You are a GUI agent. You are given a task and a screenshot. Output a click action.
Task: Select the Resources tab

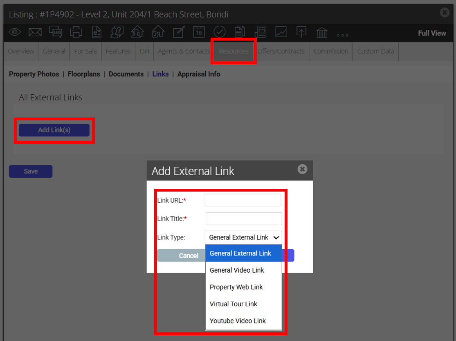(x=234, y=51)
